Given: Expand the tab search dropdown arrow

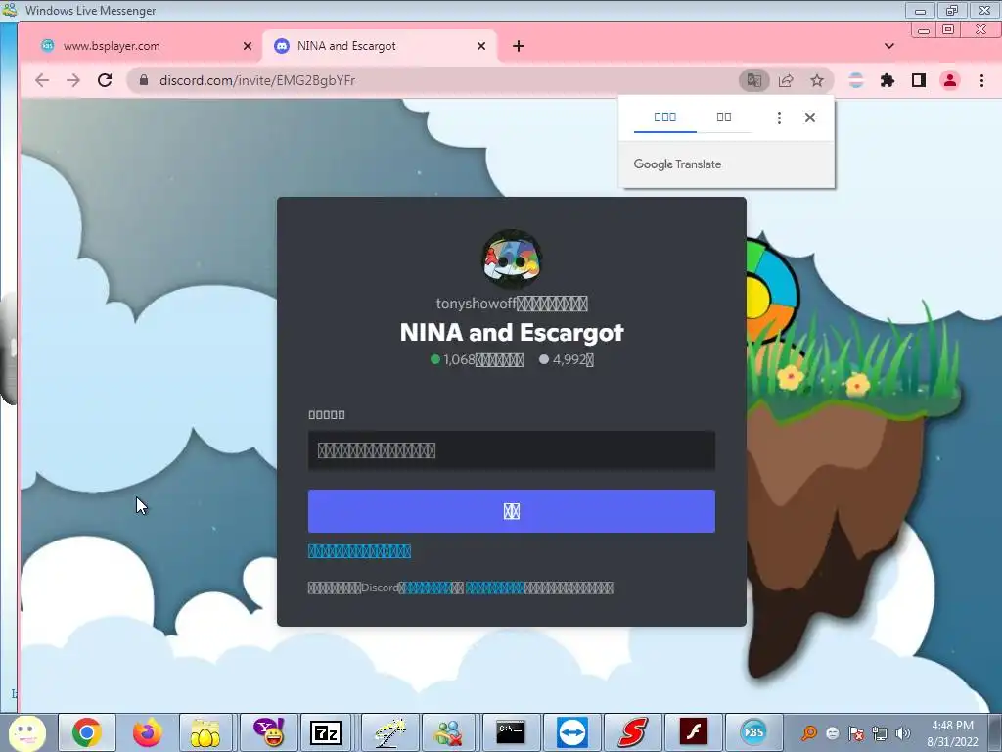Looking at the screenshot, I should (x=888, y=46).
